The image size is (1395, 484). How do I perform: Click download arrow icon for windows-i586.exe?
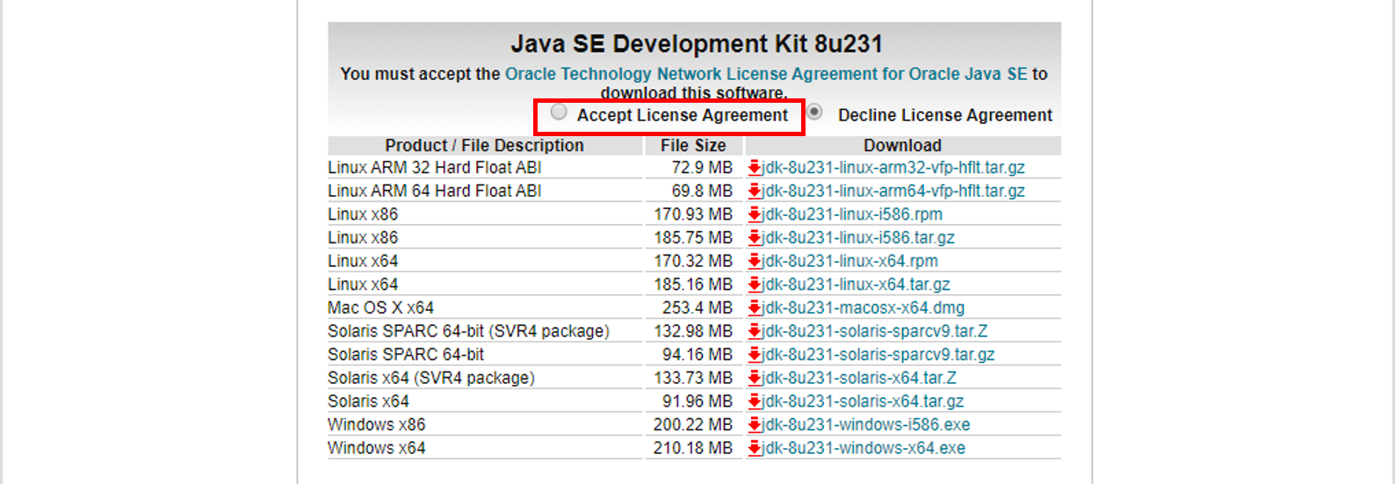[x=754, y=425]
